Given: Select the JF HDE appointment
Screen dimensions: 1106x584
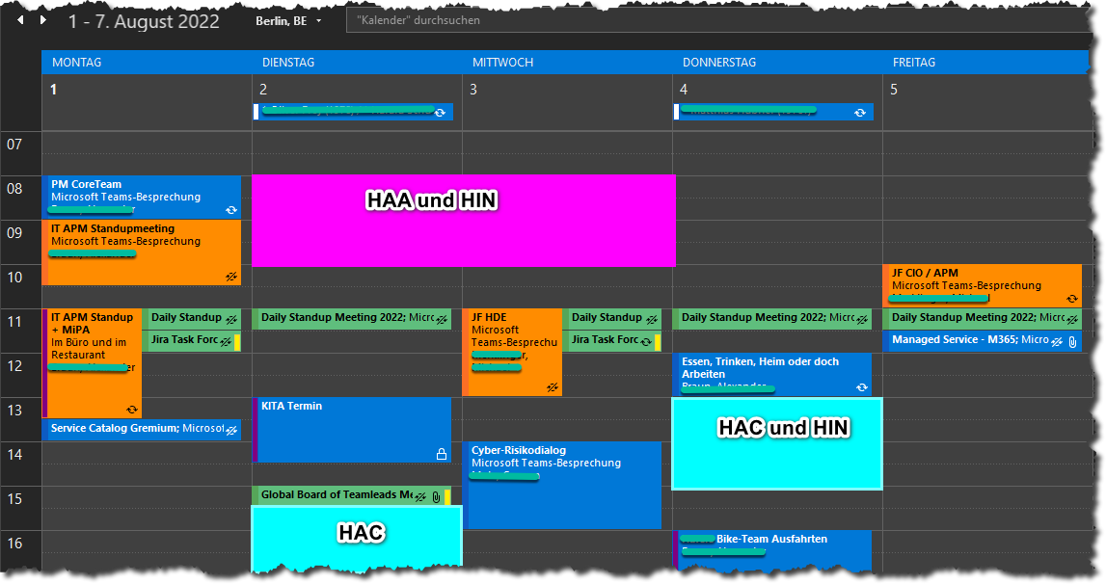Looking at the screenshot, I should point(513,352).
